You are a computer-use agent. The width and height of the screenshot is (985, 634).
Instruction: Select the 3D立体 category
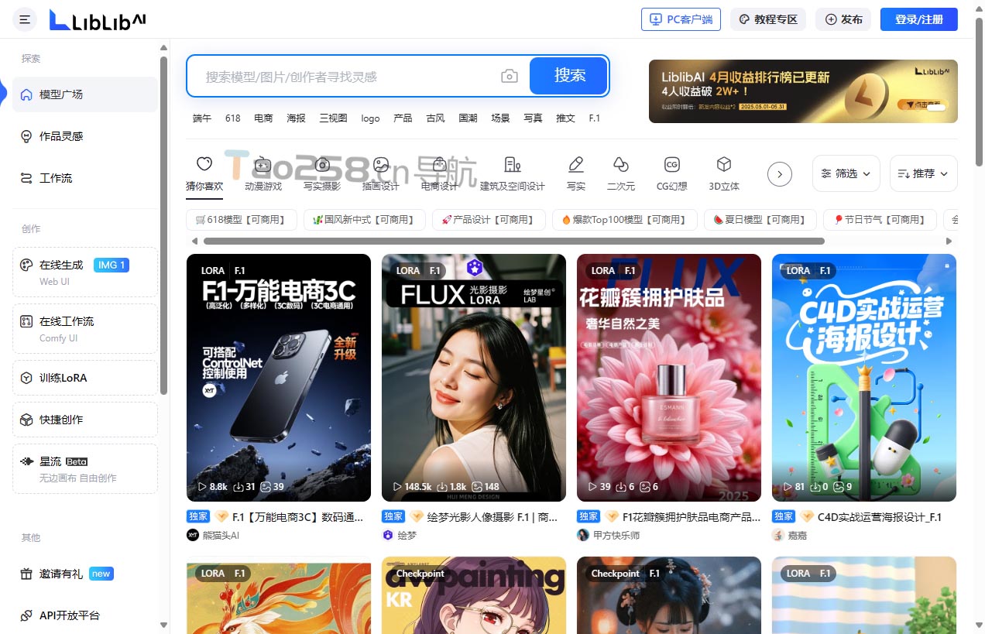point(724,173)
